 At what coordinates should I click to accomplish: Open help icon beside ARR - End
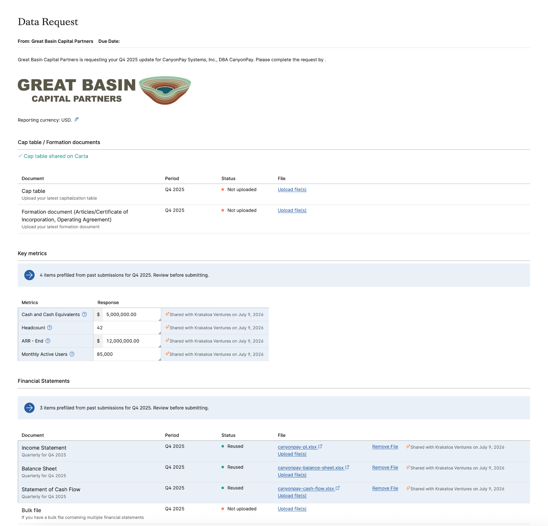48,341
